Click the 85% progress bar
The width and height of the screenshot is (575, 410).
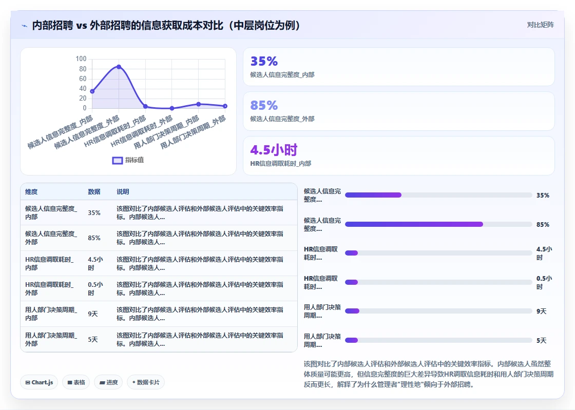tap(438, 224)
